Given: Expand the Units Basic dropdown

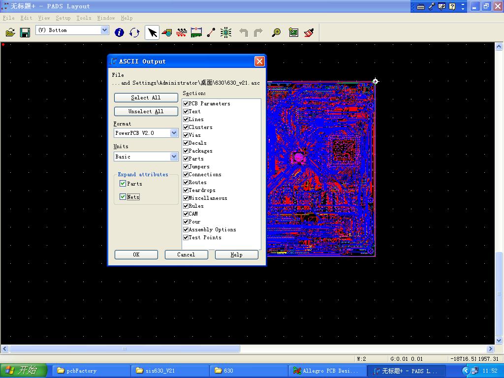Looking at the screenshot, I should pyautogui.click(x=174, y=157).
